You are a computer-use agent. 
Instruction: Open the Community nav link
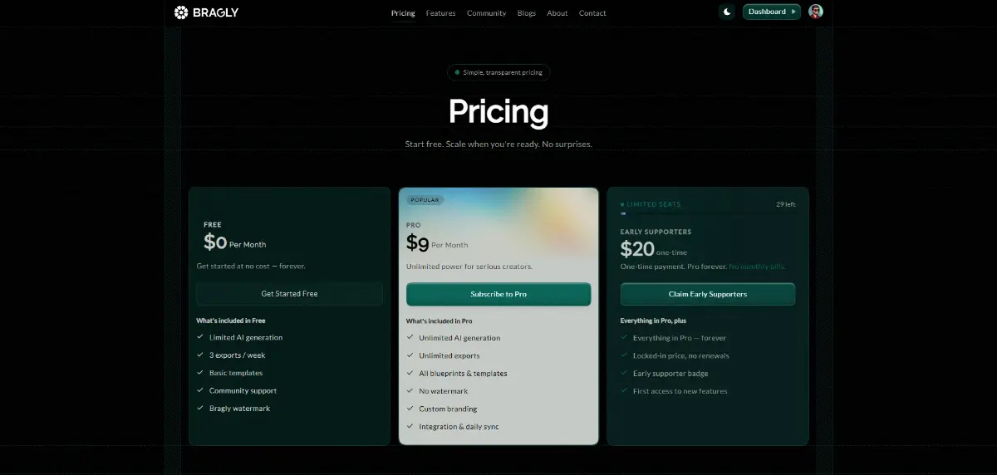pos(486,13)
